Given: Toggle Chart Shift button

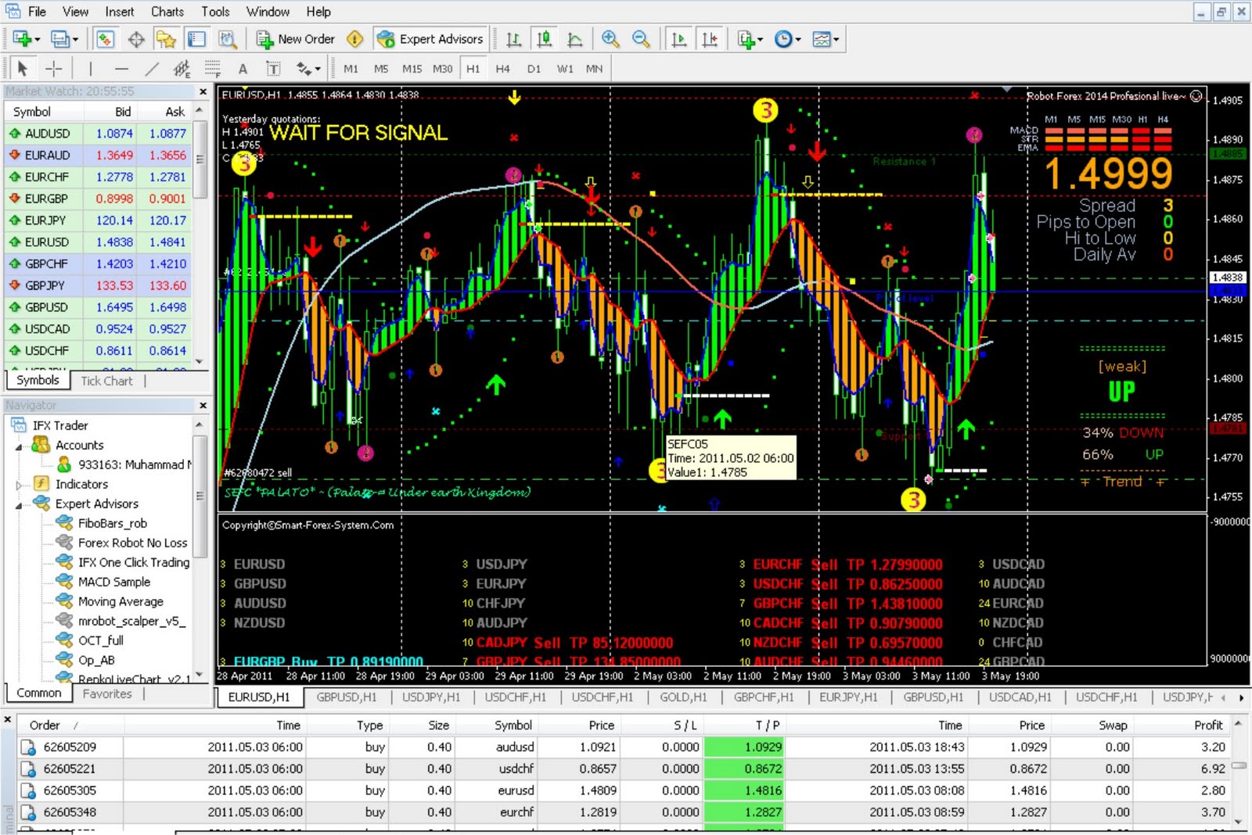Looking at the screenshot, I should (710, 39).
